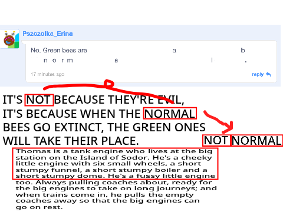Click the reply arrow icon

click(268, 74)
